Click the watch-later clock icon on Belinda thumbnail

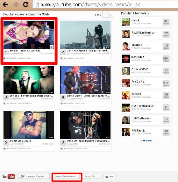(51, 47)
